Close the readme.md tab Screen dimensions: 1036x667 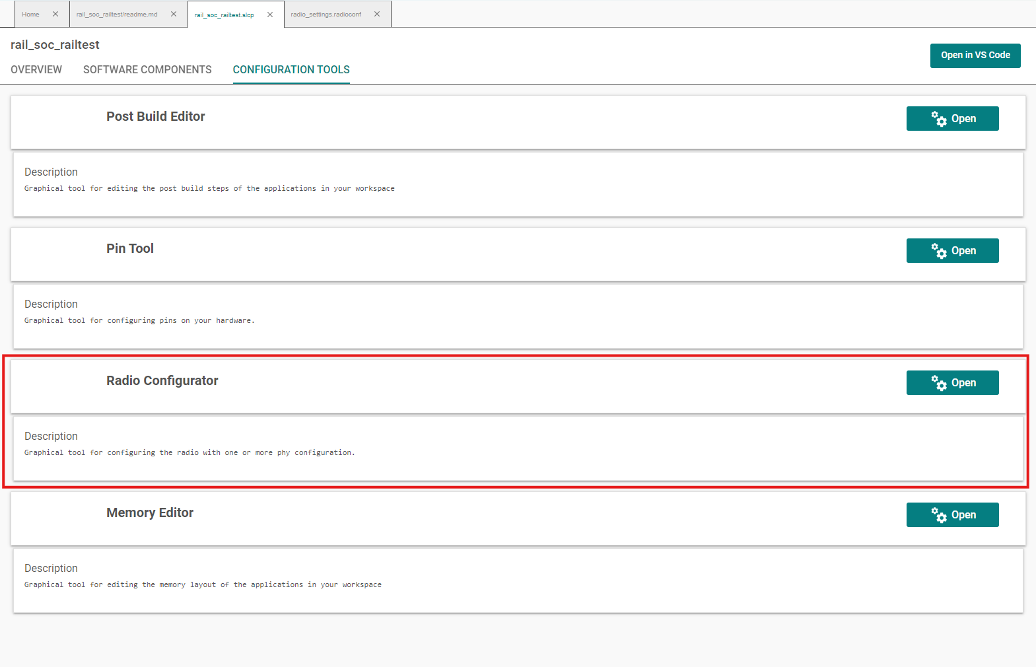(174, 14)
